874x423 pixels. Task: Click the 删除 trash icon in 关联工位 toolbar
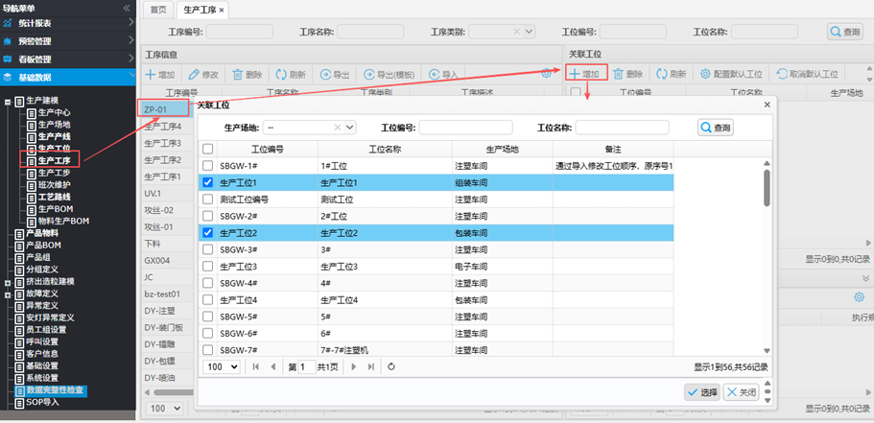click(x=618, y=74)
